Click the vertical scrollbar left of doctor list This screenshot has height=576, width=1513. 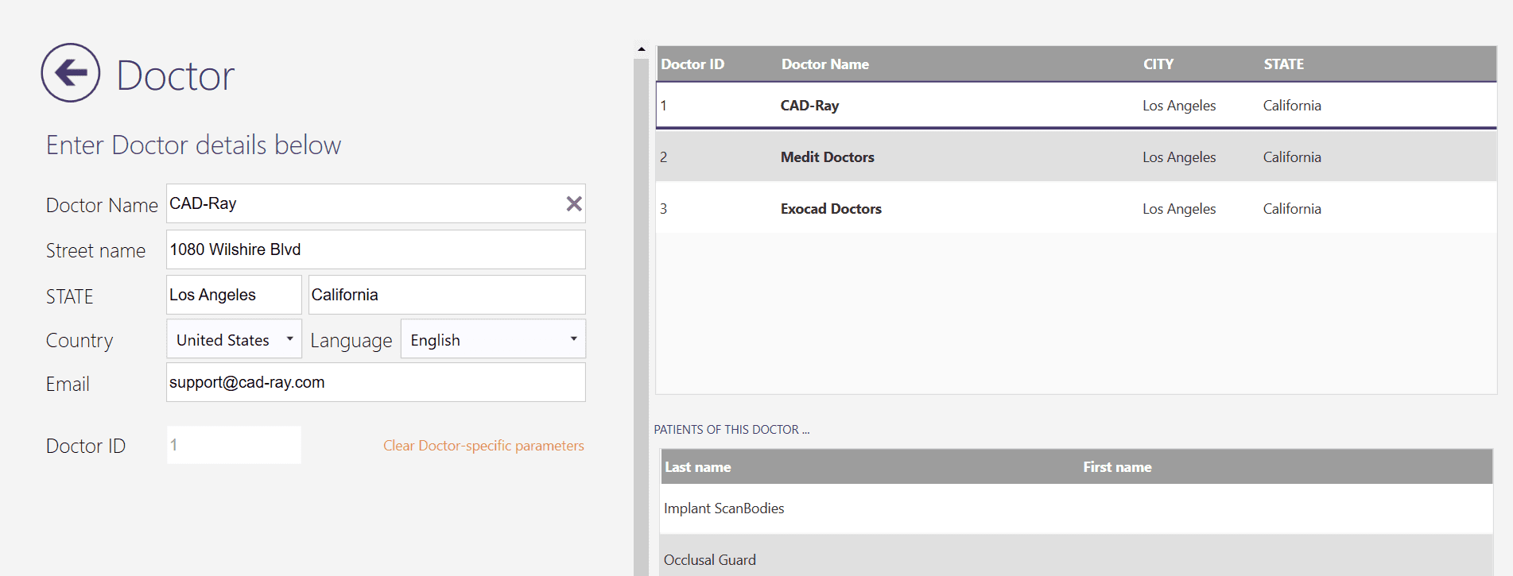click(x=642, y=316)
